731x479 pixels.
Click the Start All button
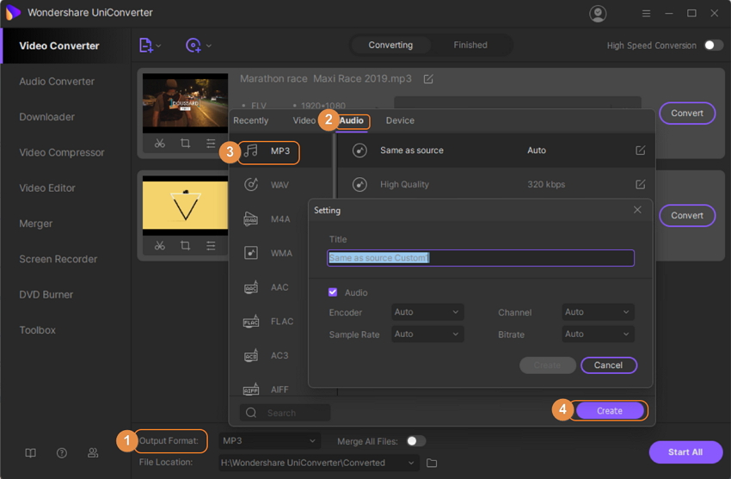point(685,452)
